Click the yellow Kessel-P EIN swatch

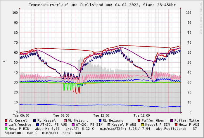coord(142,125)
